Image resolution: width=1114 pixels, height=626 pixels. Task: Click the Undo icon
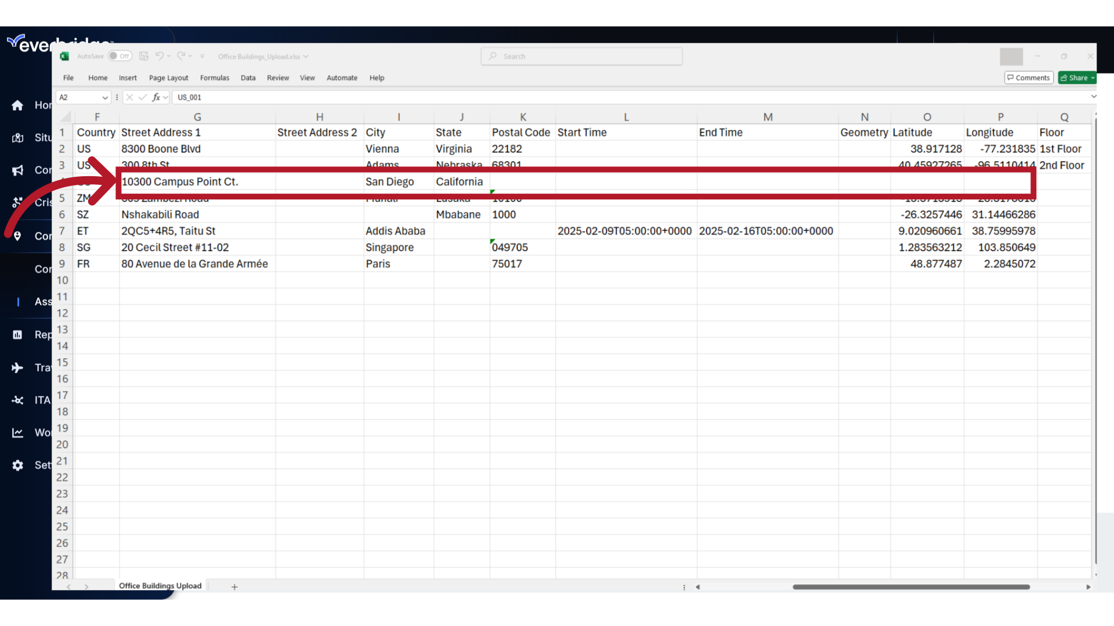(x=160, y=56)
